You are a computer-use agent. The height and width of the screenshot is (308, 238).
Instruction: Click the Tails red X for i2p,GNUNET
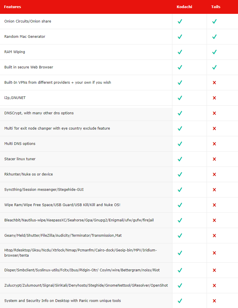[x=214, y=98]
